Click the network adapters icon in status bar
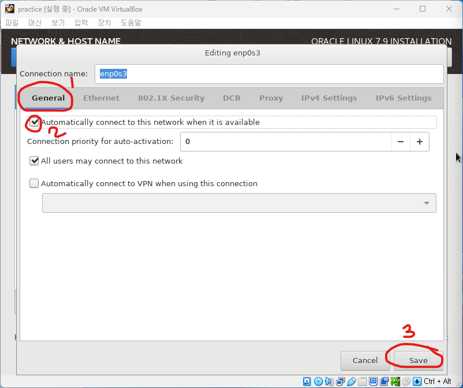This screenshot has height=388, width=463. coord(340,381)
